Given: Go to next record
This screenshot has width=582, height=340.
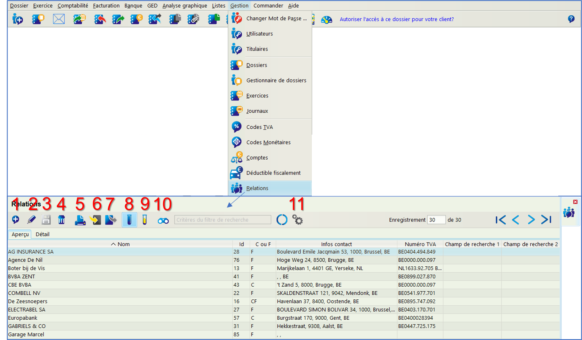Looking at the screenshot, I should (x=531, y=220).
